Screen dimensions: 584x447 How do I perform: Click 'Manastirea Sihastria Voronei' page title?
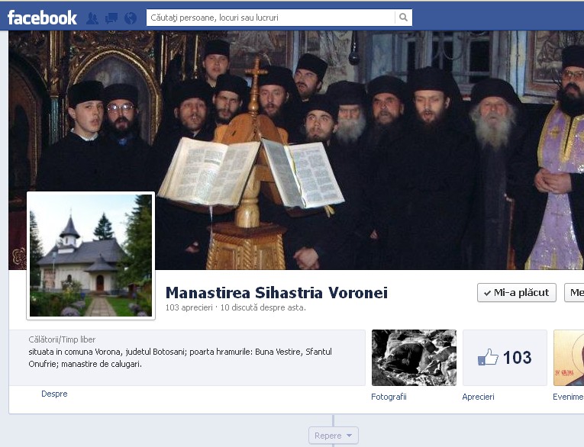click(x=276, y=293)
